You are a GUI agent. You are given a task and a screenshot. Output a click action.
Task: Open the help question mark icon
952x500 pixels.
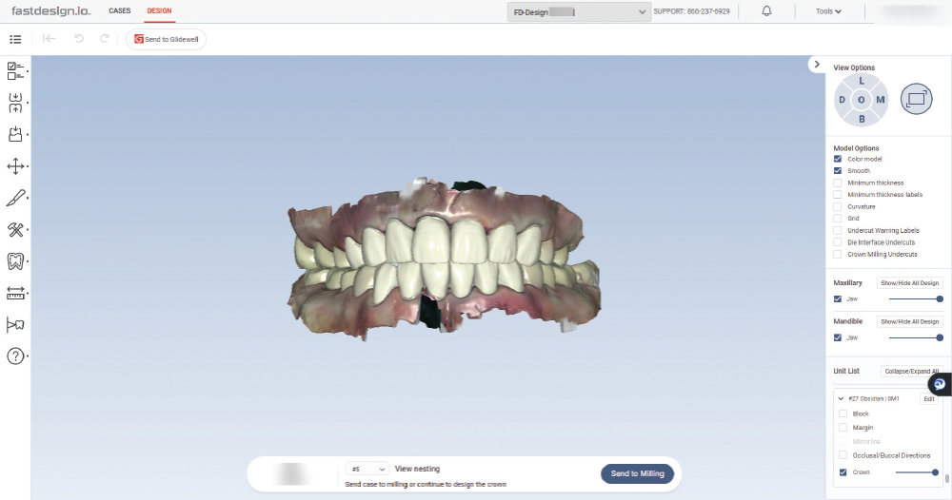pyautogui.click(x=15, y=356)
